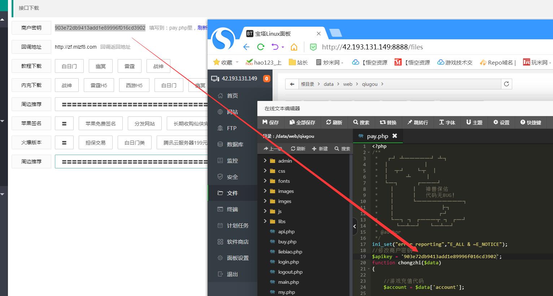The height and width of the screenshot is (296, 553).
Task: Open the browser home page icon
Action: coord(294,47)
